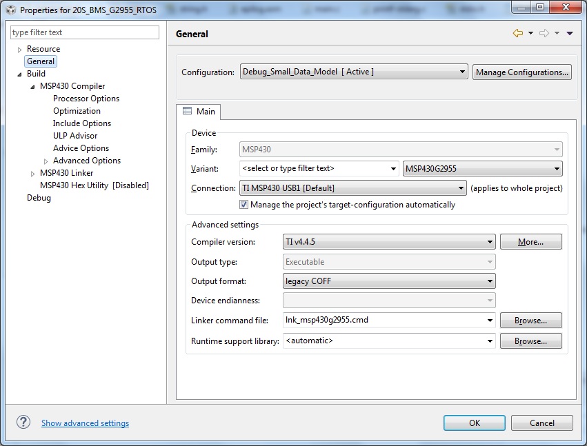Click Browse for Runtime support library
The image size is (587, 446).
pos(531,341)
